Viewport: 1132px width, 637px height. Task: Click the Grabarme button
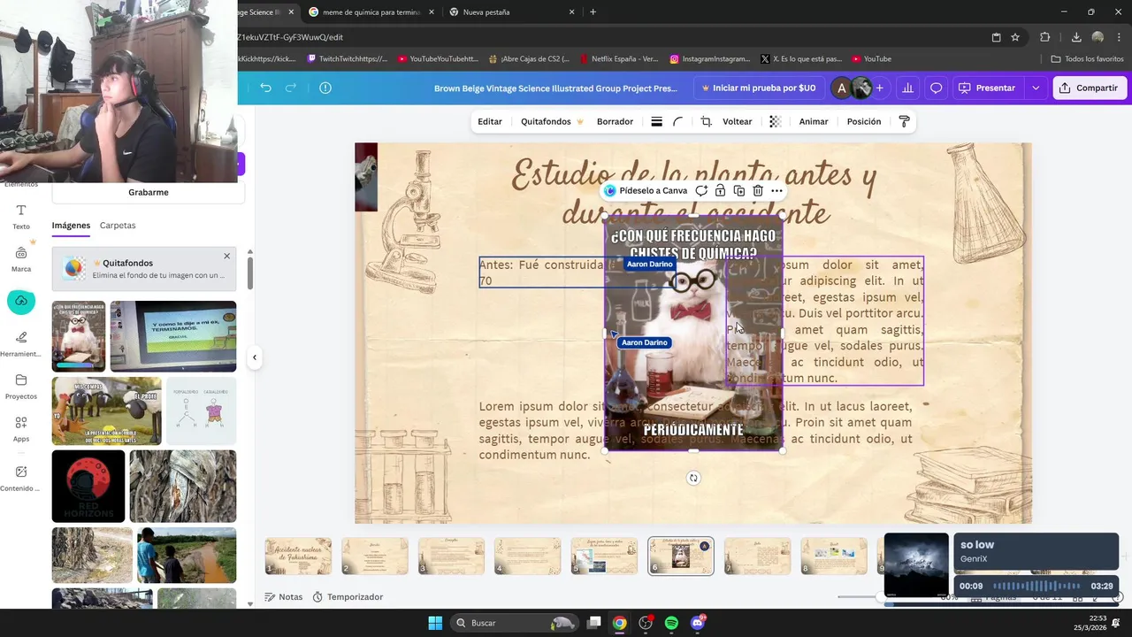[148, 192]
